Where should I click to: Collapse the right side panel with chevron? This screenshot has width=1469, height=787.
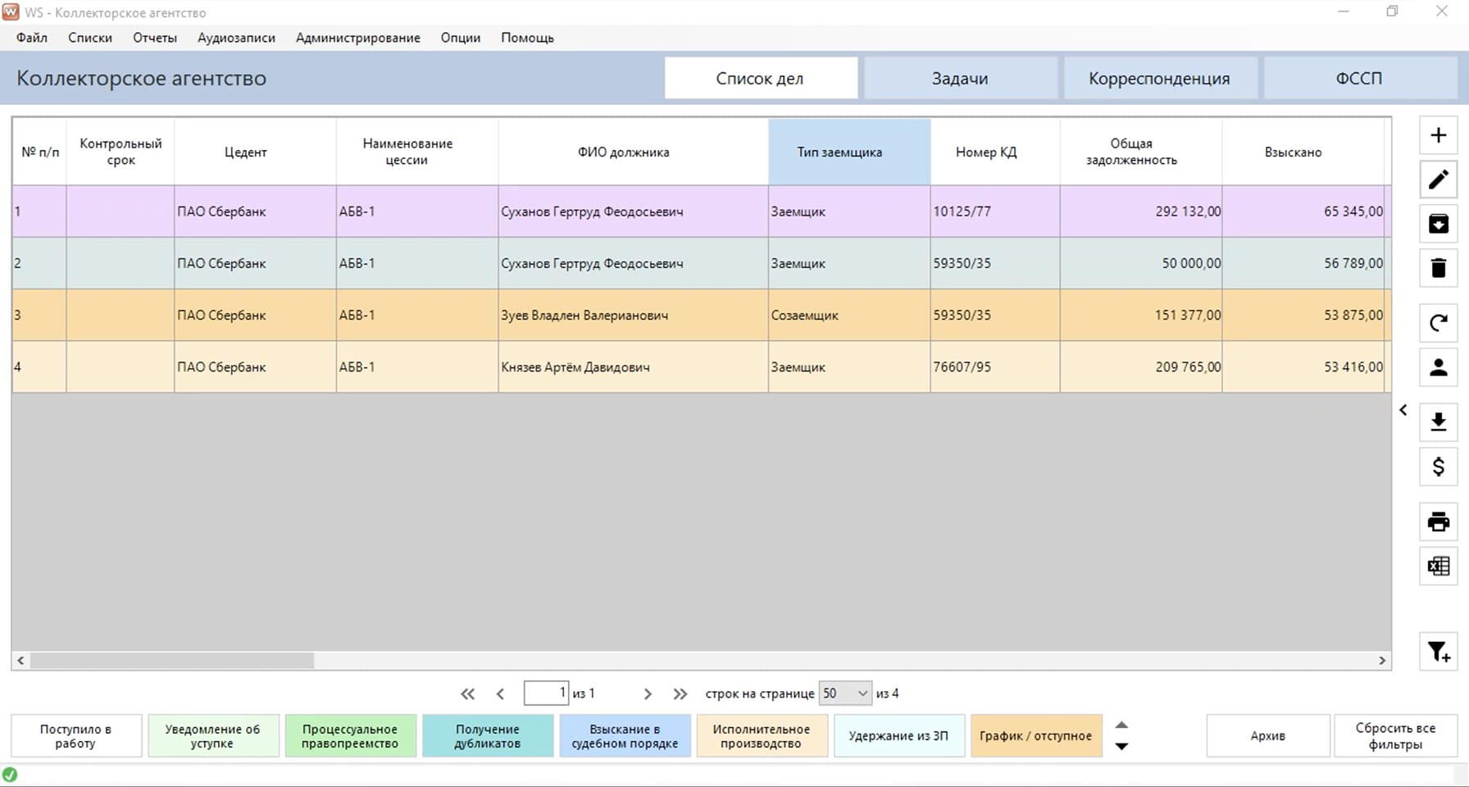(x=1403, y=410)
